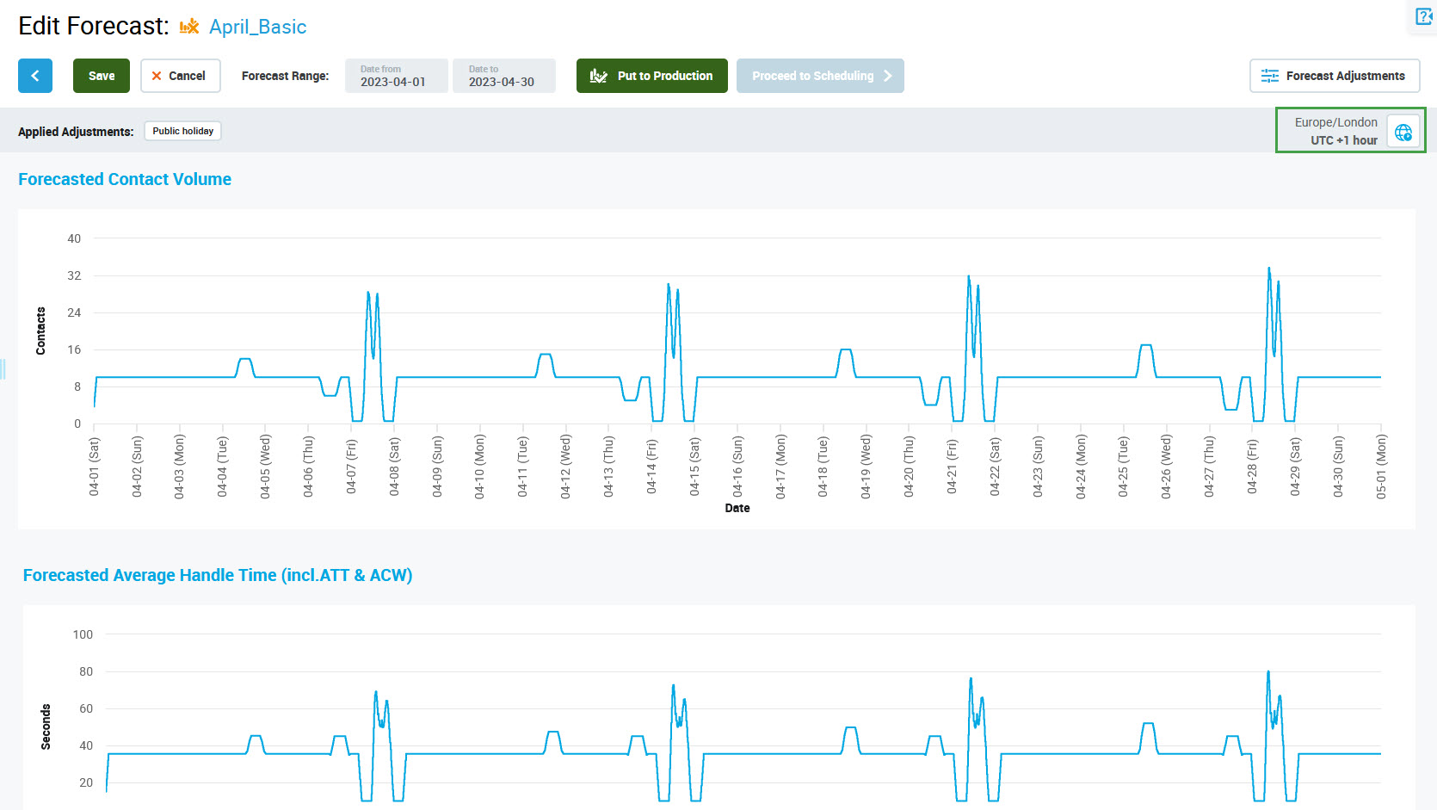
Task: Click the 04-07 (Fri) contact volume axis label
Action: click(x=351, y=466)
